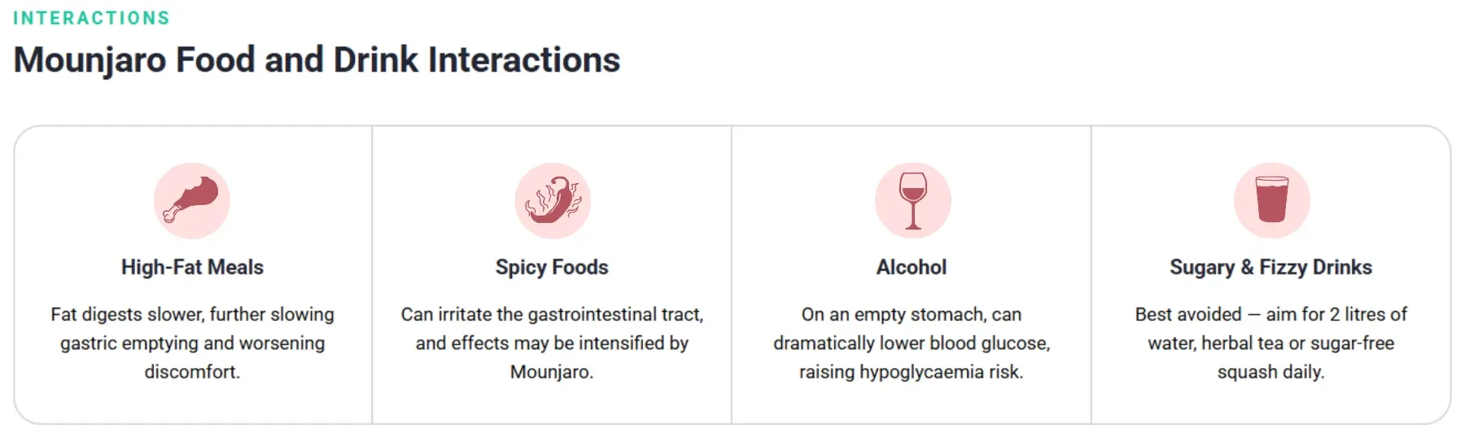Click the hypoglycaemia risk description text
This screenshot has width=1465, height=446.
tap(912, 343)
